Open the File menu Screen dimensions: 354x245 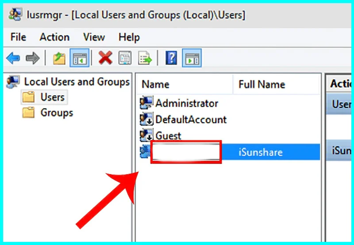(18, 37)
